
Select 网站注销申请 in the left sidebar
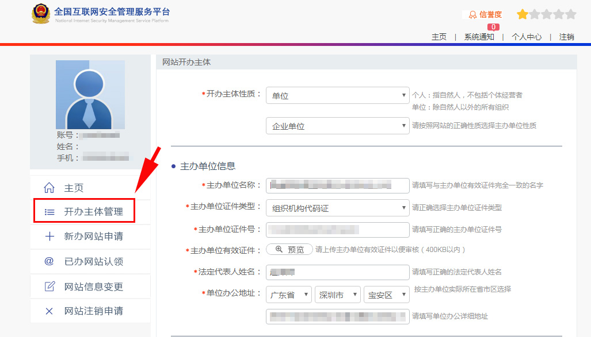(90, 311)
